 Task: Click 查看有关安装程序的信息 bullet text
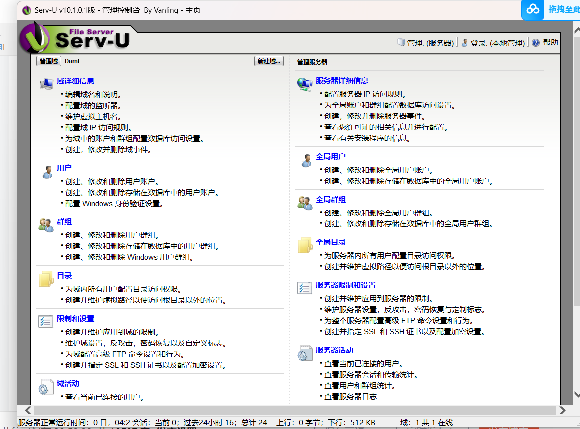(x=367, y=138)
